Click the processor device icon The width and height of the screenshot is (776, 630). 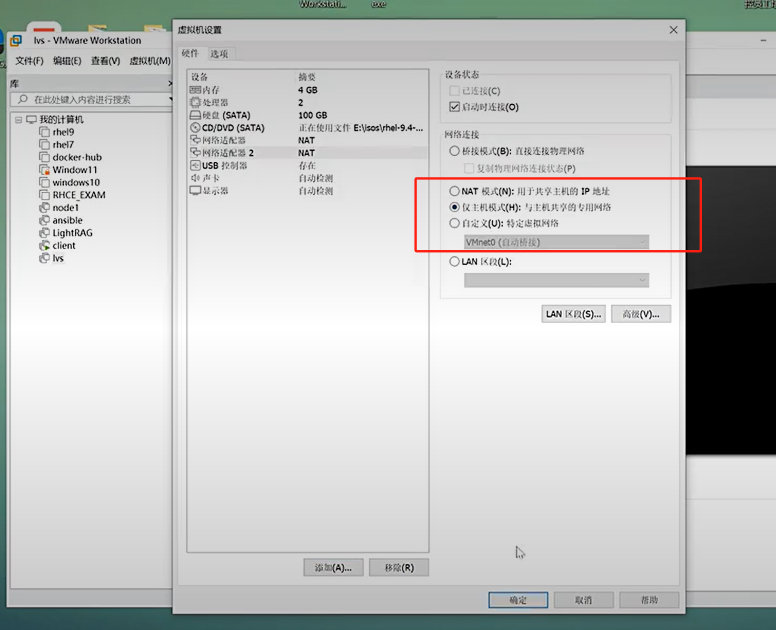(x=195, y=102)
